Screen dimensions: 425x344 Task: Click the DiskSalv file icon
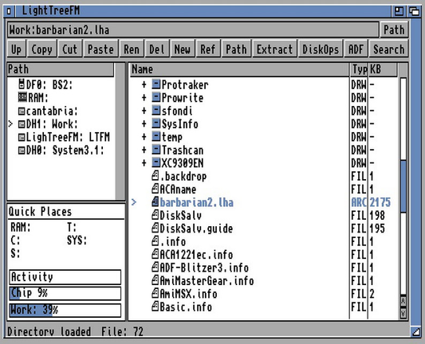click(155, 215)
